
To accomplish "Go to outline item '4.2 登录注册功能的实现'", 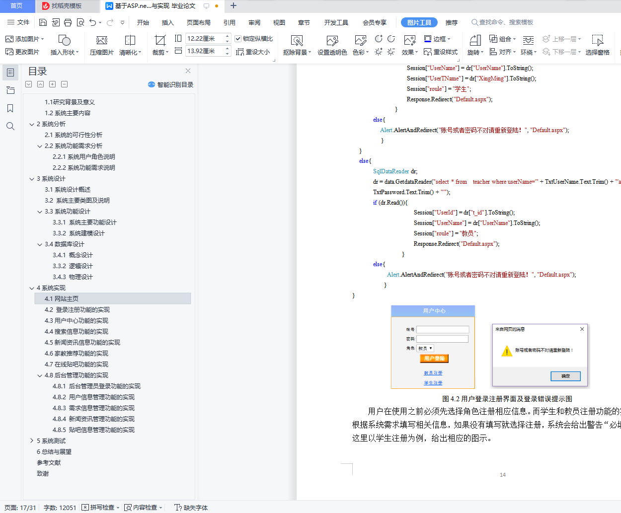I will click(77, 310).
